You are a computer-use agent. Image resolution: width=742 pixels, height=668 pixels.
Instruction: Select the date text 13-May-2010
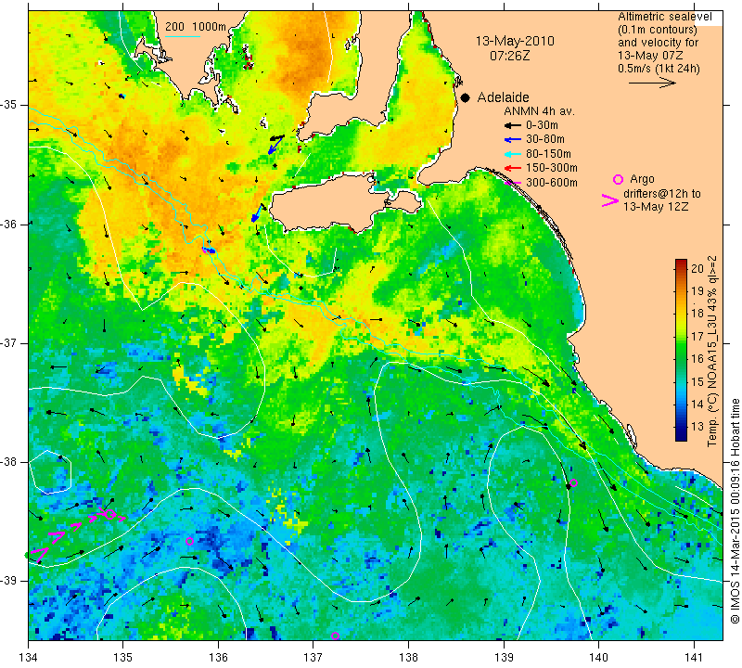[x=515, y=41]
